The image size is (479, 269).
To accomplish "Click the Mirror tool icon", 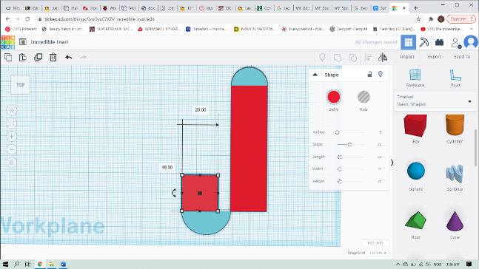I will [383, 58].
